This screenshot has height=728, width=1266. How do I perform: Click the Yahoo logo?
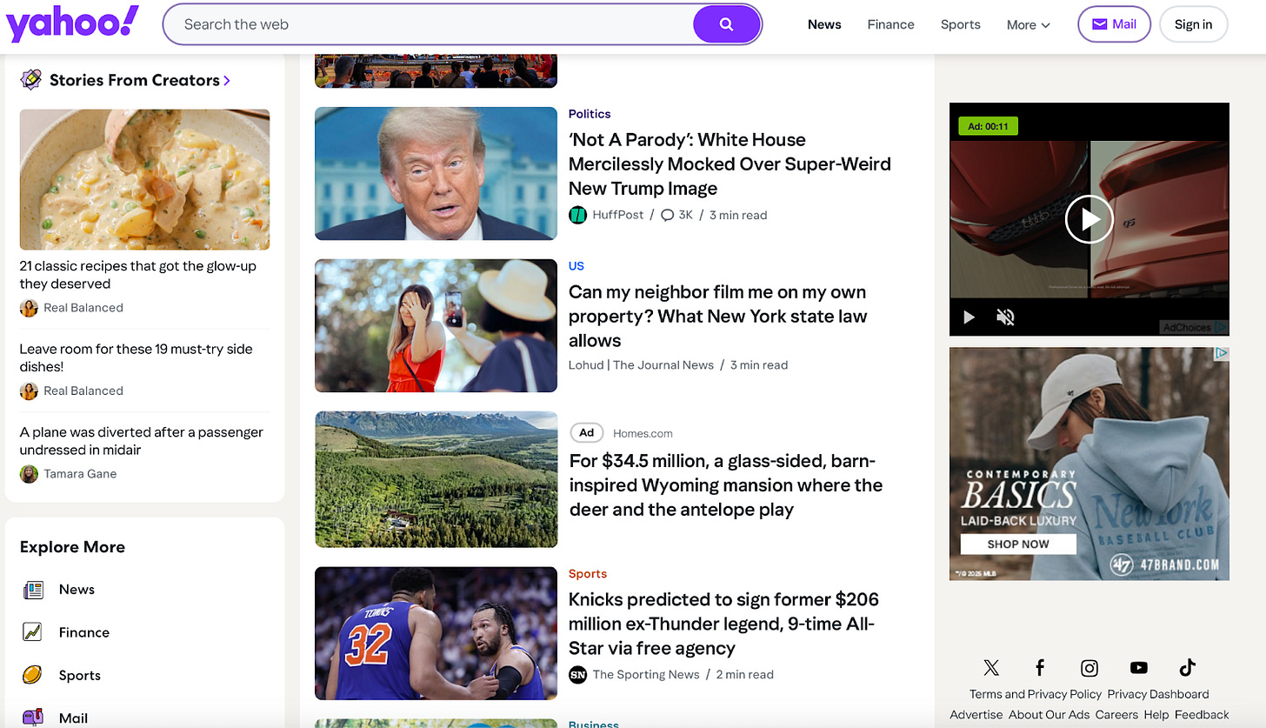(x=72, y=23)
